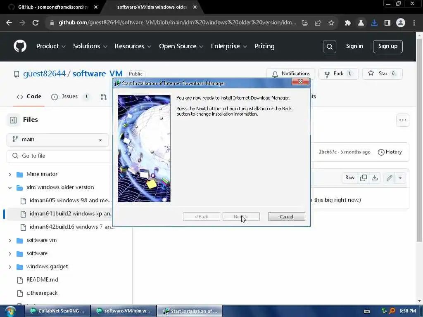Open guest82644 profile link
423x317 pixels.
[44, 73]
